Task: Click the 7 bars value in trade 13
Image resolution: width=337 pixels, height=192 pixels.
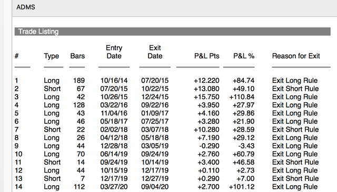Action: coord(83,178)
